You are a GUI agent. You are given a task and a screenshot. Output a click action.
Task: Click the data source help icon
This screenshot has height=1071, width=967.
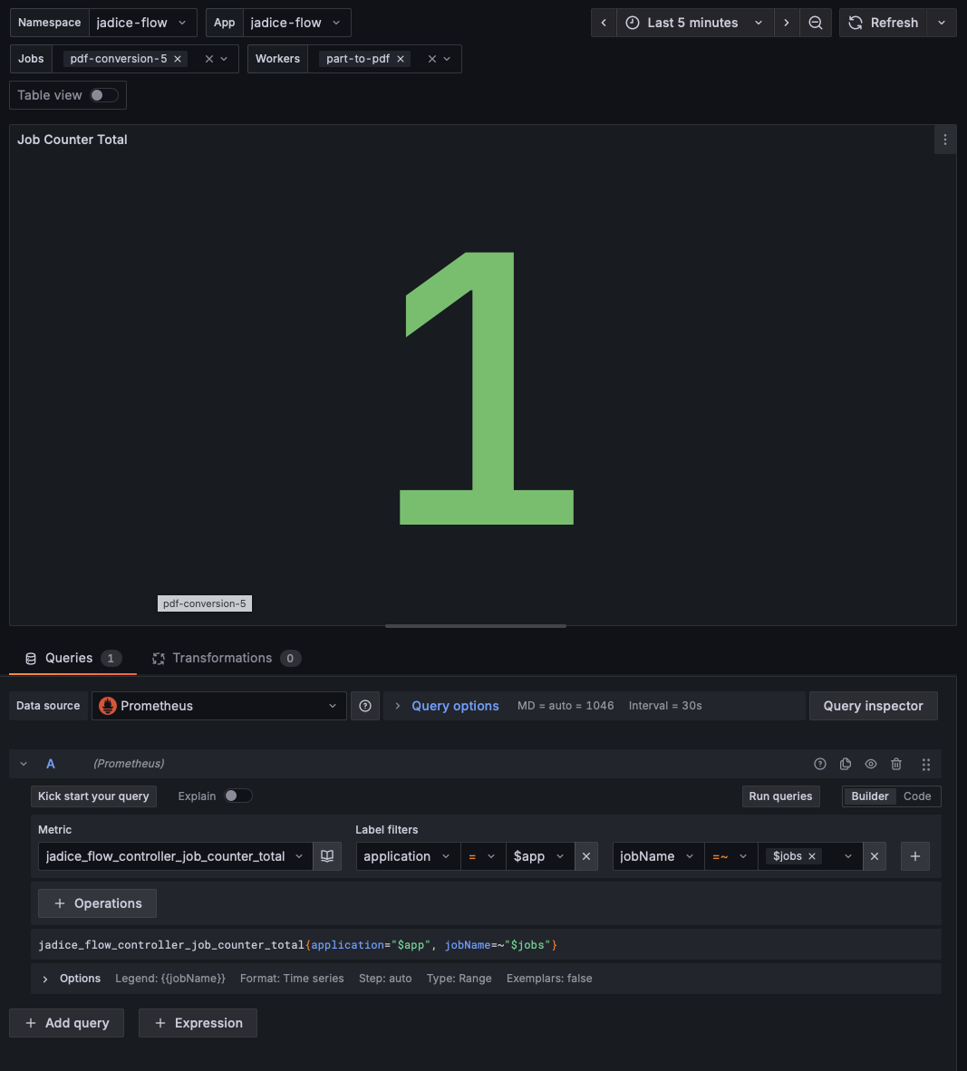(365, 706)
